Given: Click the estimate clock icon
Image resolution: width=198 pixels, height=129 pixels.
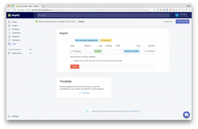Looking at the screenshot, I should pyautogui.click(x=145, y=51).
